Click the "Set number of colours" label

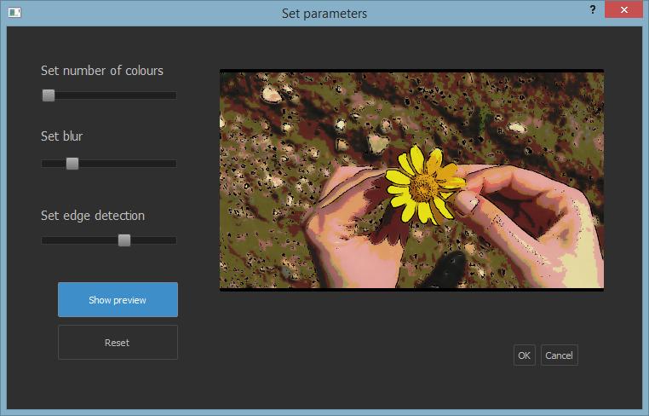click(x=102, y=71)
